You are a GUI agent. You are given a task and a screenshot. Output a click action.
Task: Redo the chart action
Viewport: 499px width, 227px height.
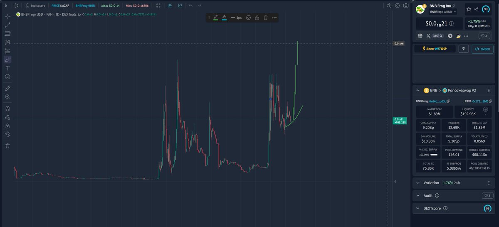pyautogui.click(x=200, y=6)
